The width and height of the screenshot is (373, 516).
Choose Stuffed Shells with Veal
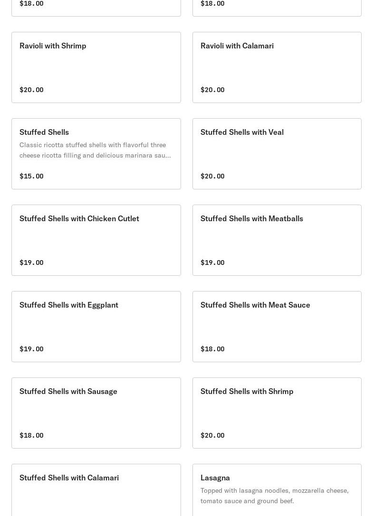[x=277, y=154]
